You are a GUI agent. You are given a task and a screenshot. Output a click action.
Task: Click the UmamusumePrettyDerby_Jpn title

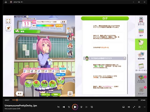21,105
